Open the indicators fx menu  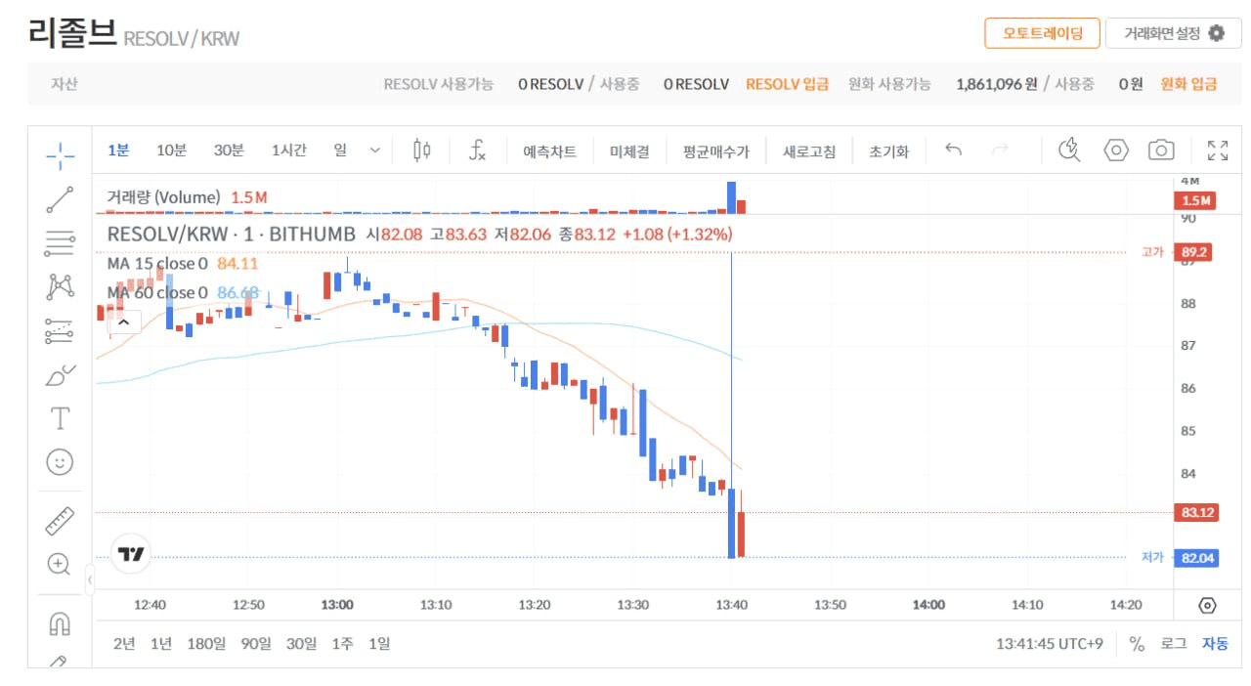(x=477, y=150)
